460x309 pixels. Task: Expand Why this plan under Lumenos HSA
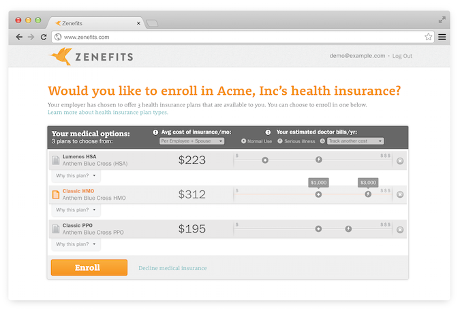pos(76,175)
